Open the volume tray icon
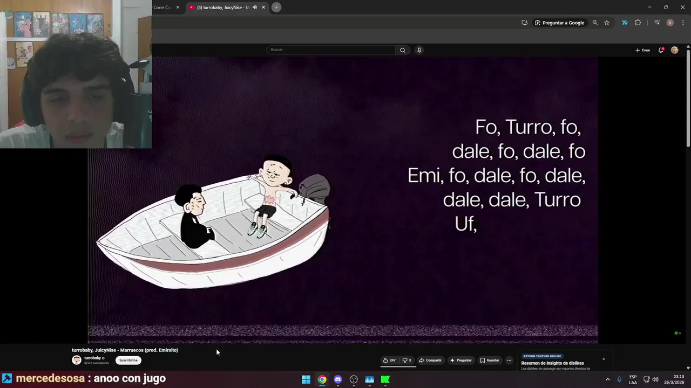 655,379
